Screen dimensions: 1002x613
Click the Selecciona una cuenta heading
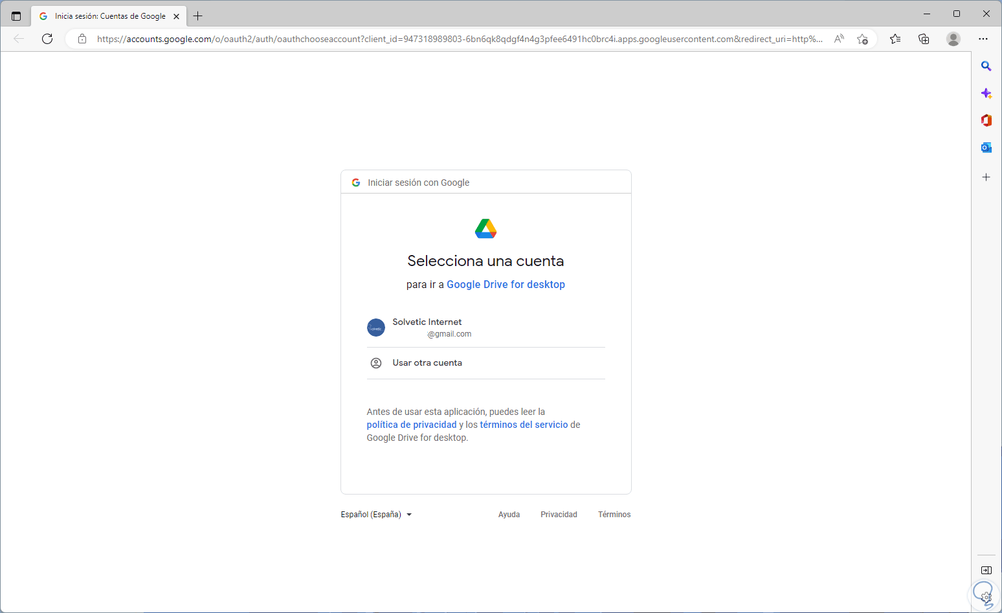(x=485, y=261)
